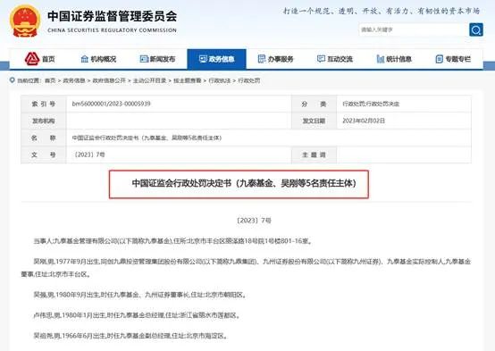This screenshot has height=351, width=495.
Task: Click the 专题专栏 page icon
Action: point(439,59)
